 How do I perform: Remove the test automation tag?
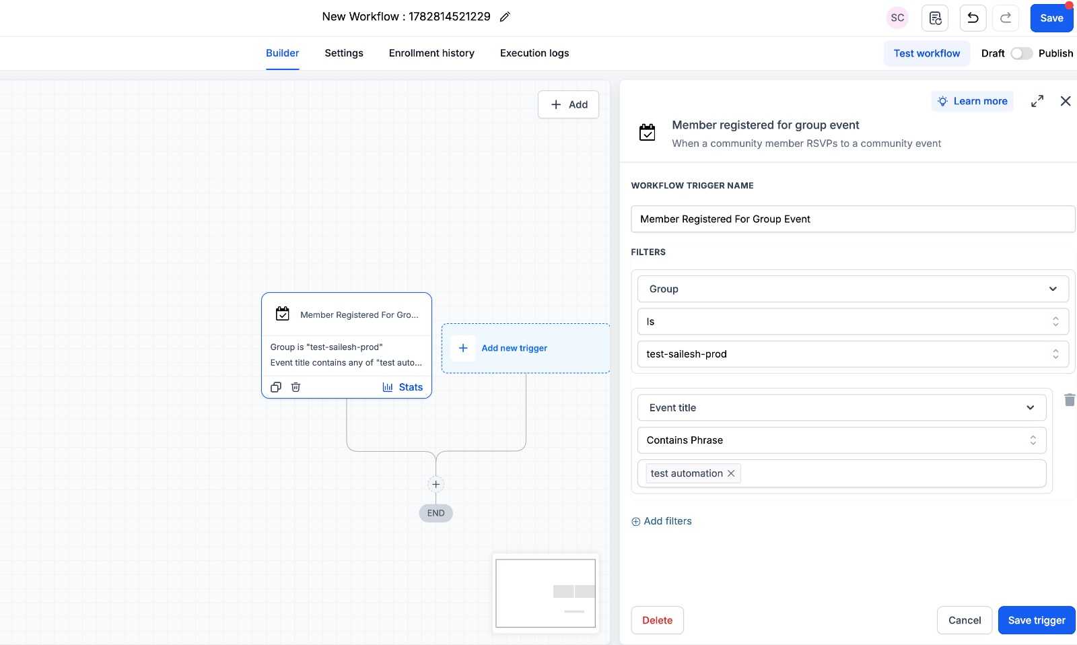point(731,473)
